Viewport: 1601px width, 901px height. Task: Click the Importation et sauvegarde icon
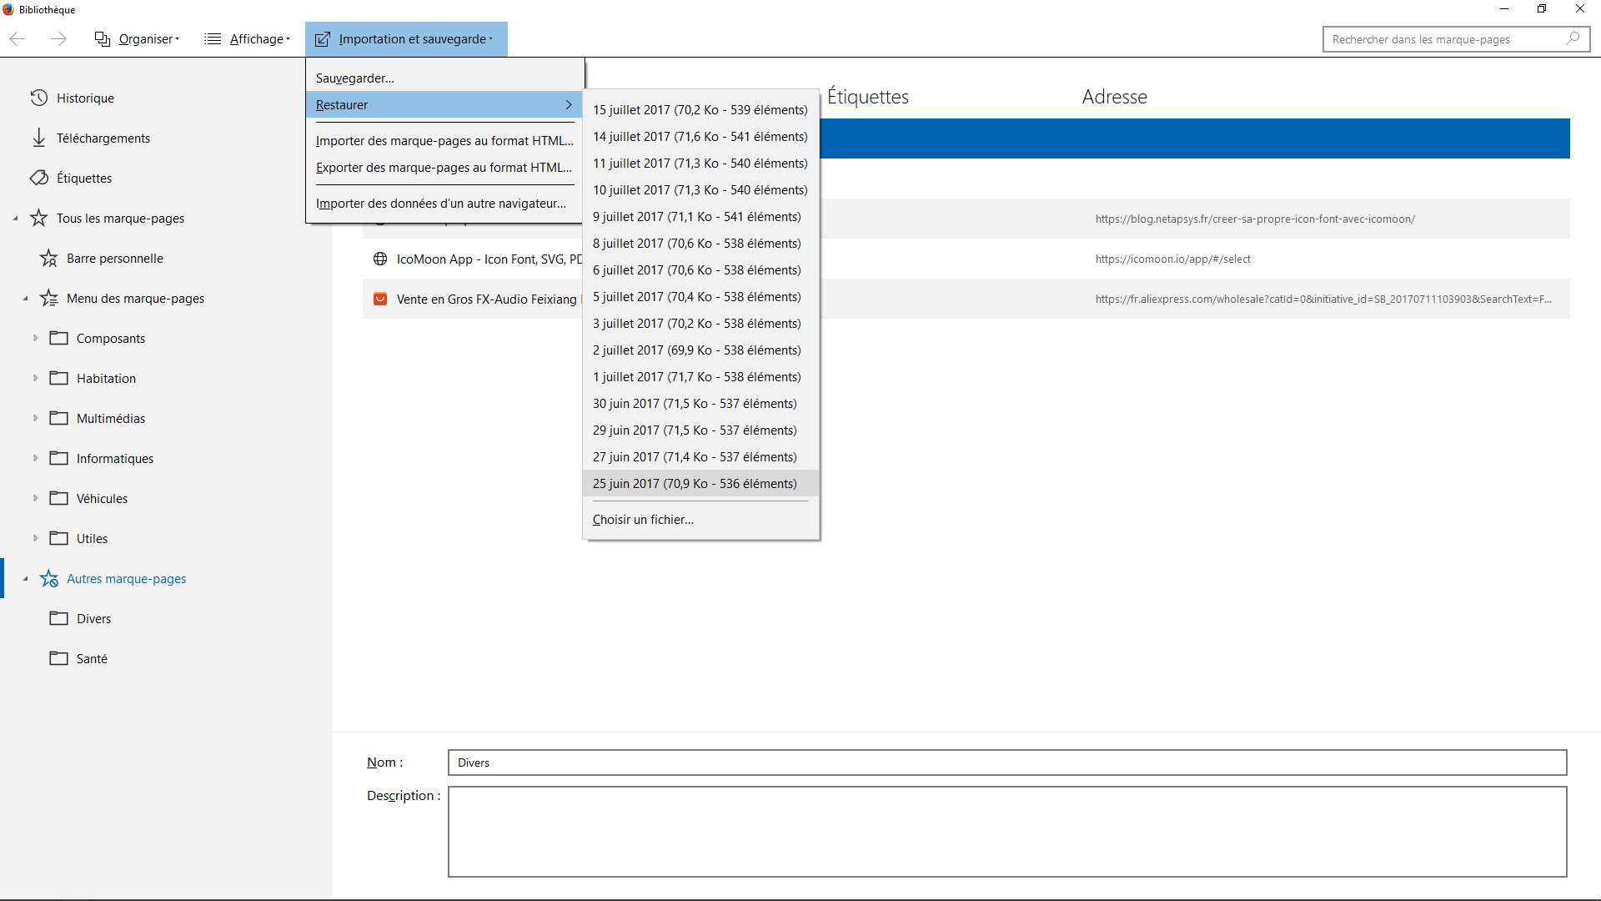tap(323, 39)
